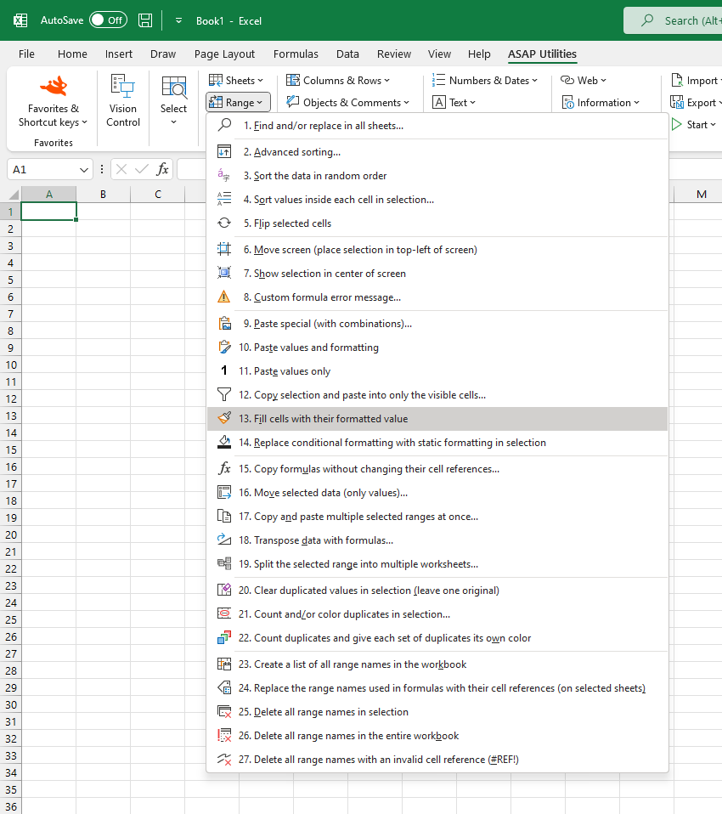This screenshot has width=722, height=814.
Task: Open Favorites & Shortcut keys dropdown
Action: 53,101
